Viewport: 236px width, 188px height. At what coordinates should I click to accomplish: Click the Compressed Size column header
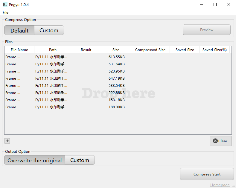click(150, 50)
